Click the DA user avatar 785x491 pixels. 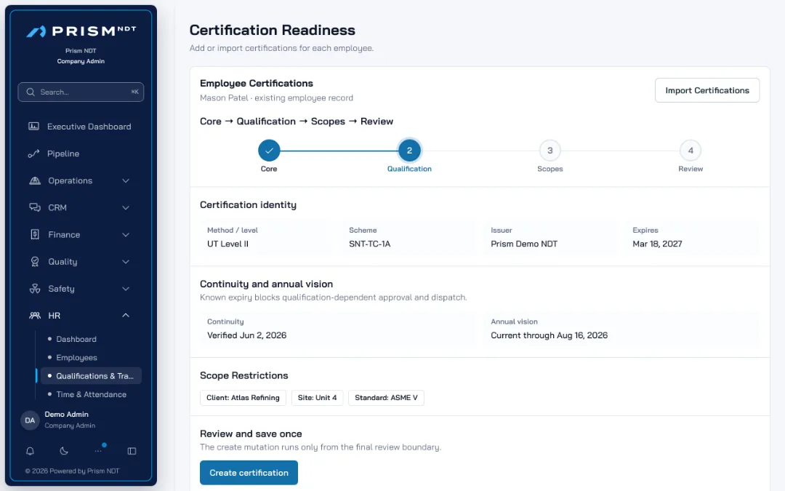point(30,420)
